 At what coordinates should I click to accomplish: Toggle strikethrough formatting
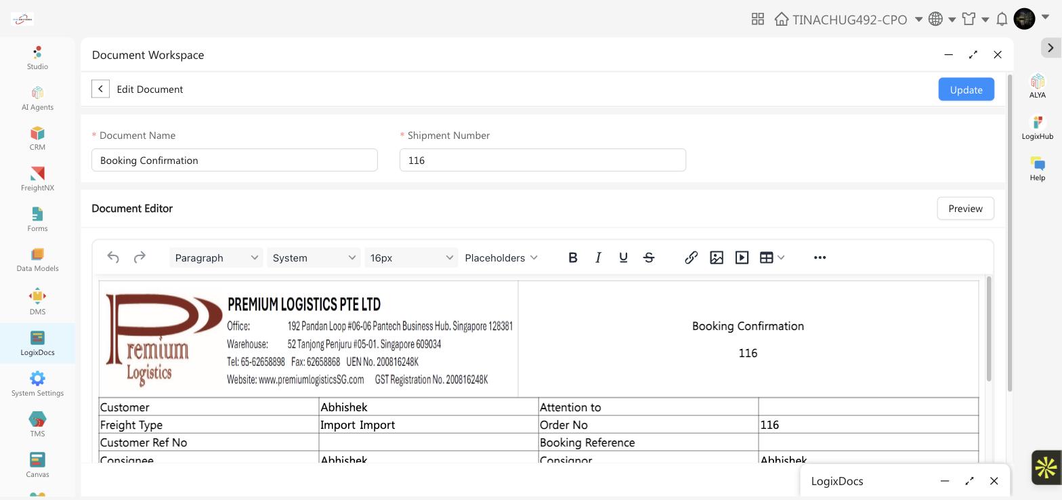[649, 257]
